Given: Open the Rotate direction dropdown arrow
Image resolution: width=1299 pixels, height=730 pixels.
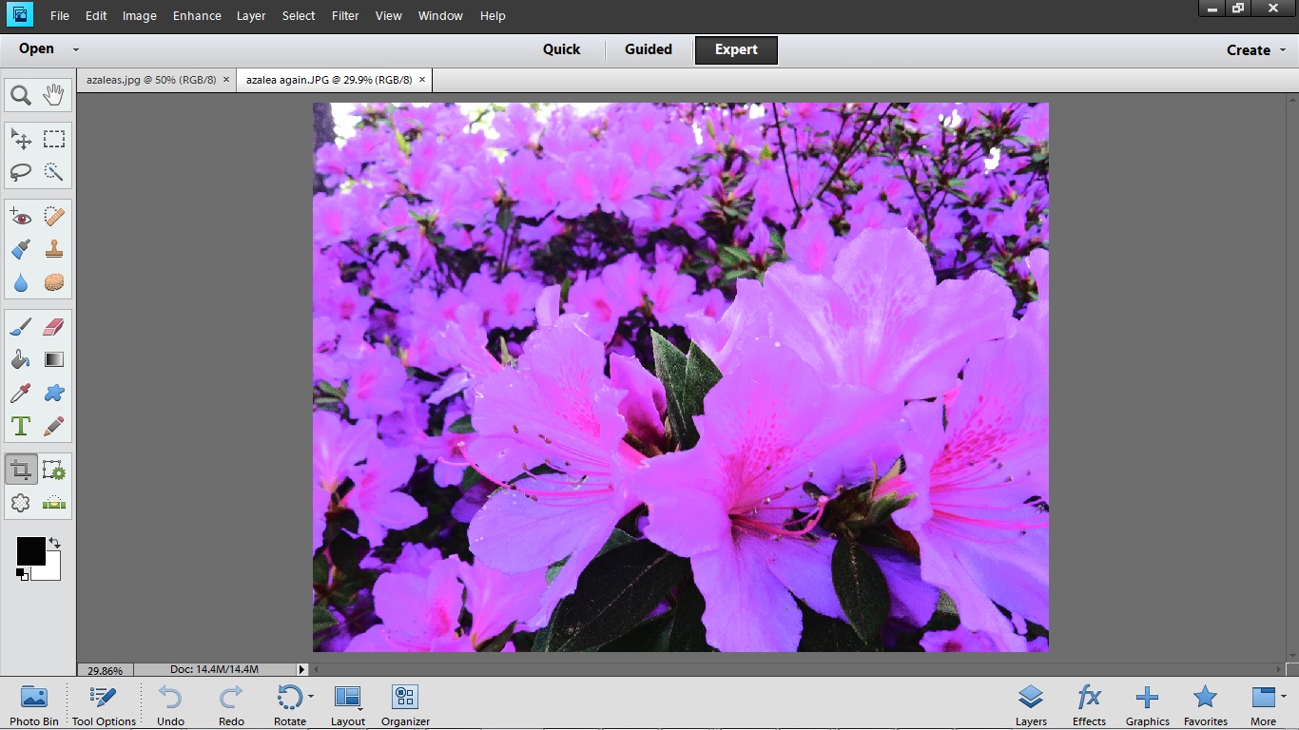Looking at the screenshot, I should click(311, 698).
